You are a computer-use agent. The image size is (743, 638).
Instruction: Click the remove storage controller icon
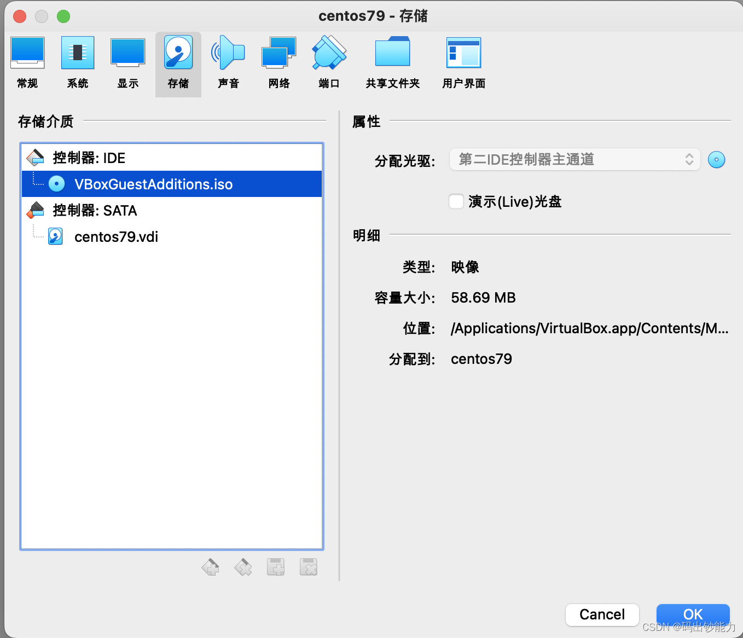coord(243,567)
